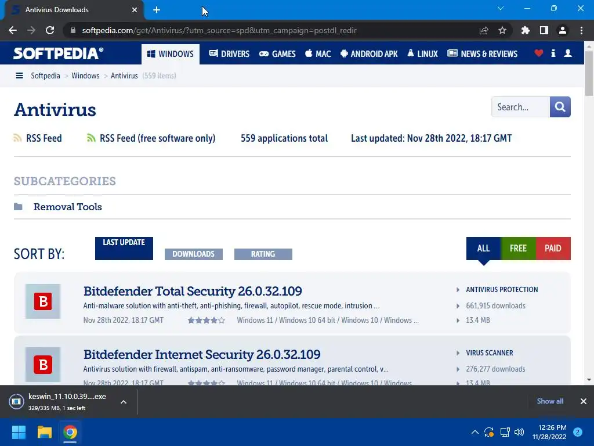
Task: Open Bitdefender Internet Security 26.0.32.109
Action: (202, 355)
